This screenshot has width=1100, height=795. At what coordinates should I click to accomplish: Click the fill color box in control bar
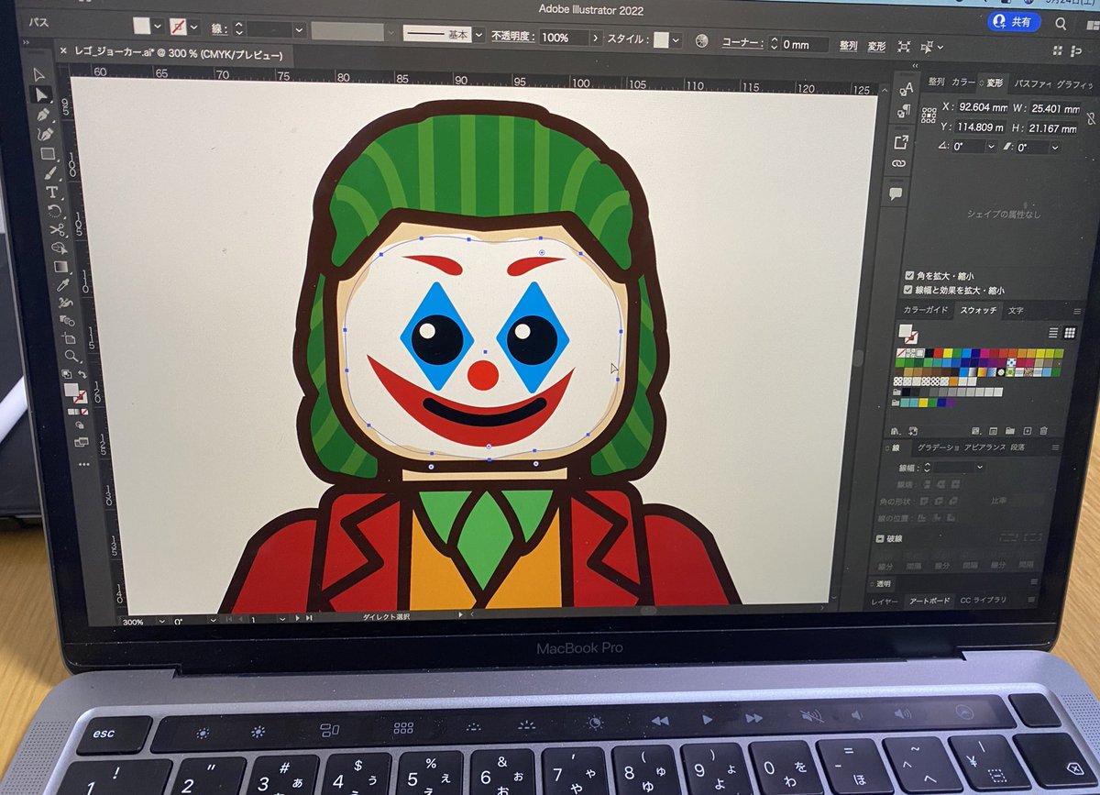click(141, 27)
